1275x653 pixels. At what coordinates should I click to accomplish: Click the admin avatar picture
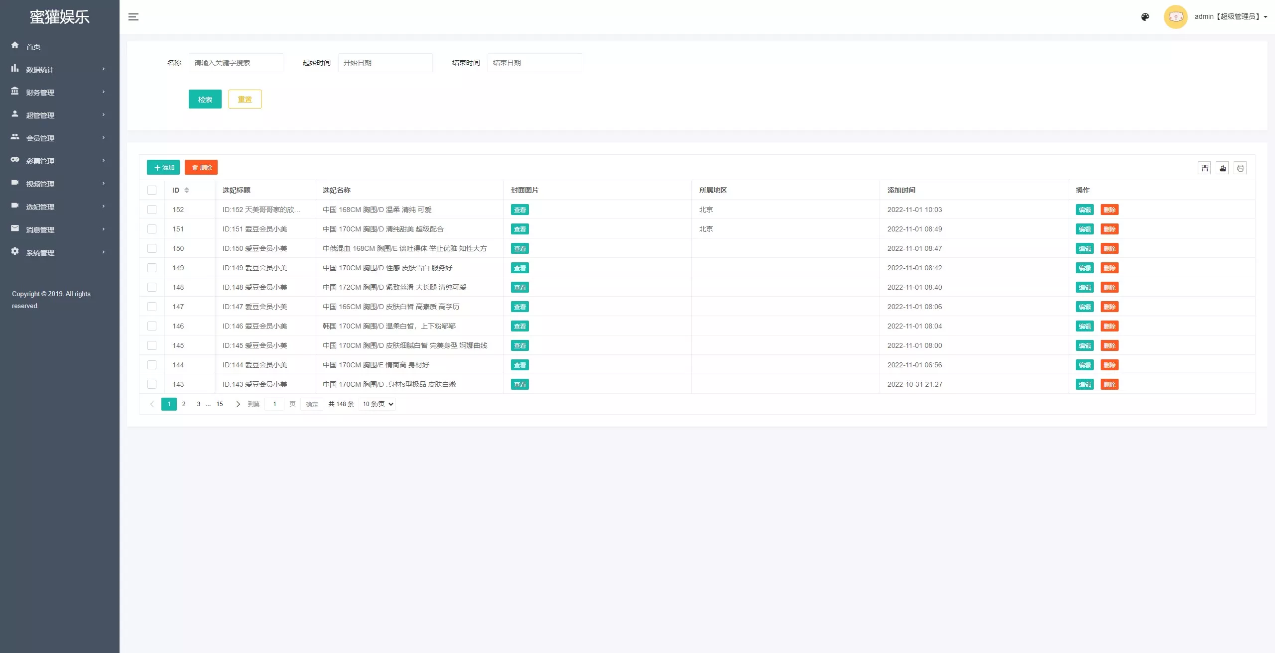[x=1175, y=17]
